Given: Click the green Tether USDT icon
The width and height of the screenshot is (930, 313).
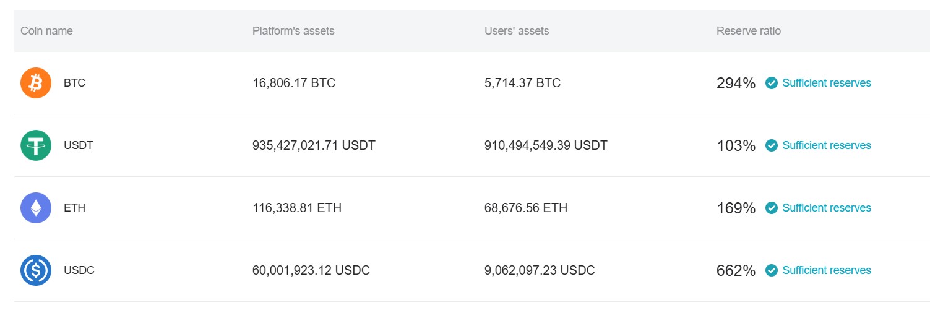Looking at the screenshot, I should 36,145.
